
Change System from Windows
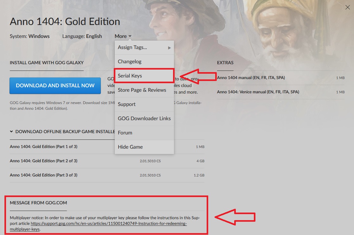(29, 36)
